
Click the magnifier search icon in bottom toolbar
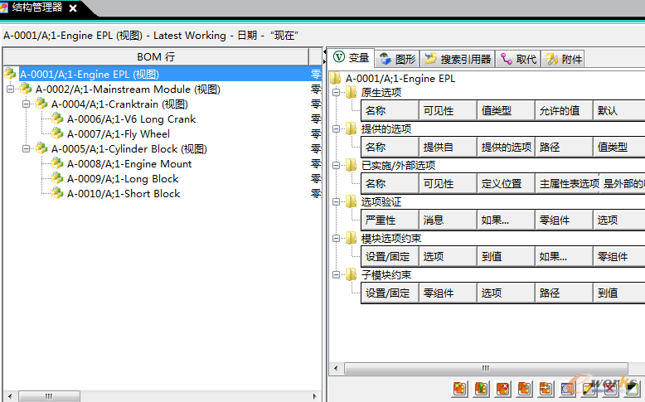coord(567,389)
